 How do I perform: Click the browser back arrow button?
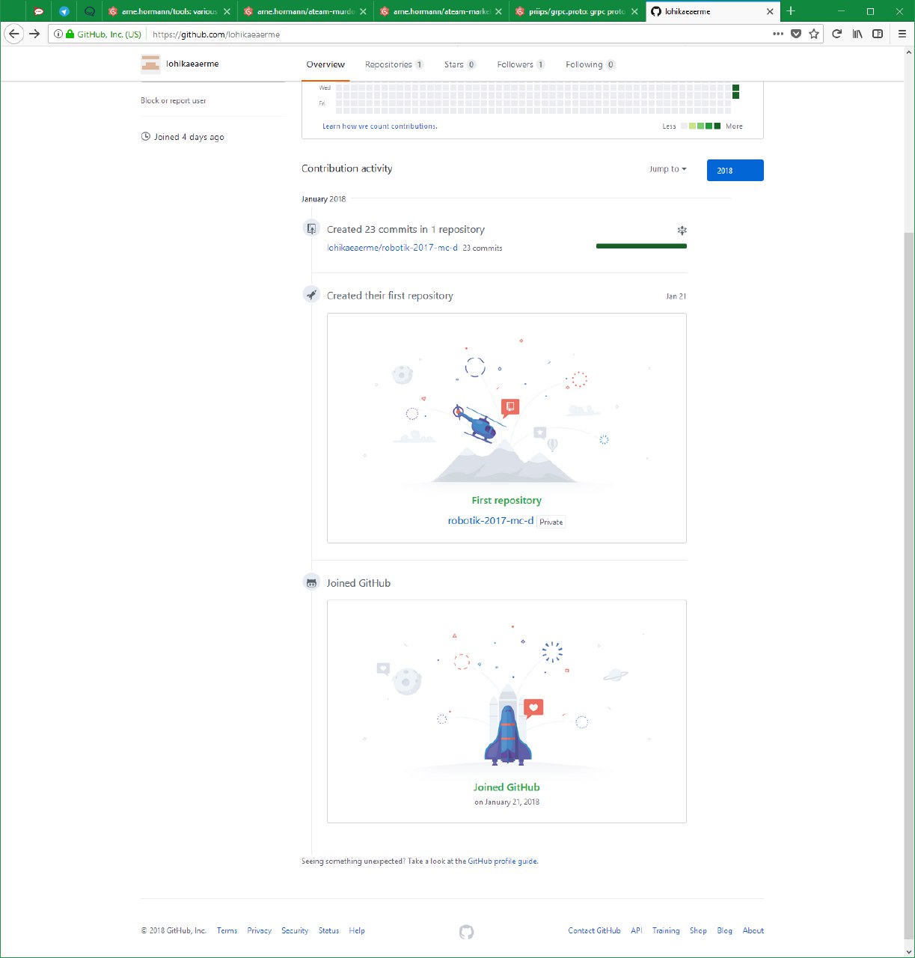pyautogui.click(x=14, y=34)
